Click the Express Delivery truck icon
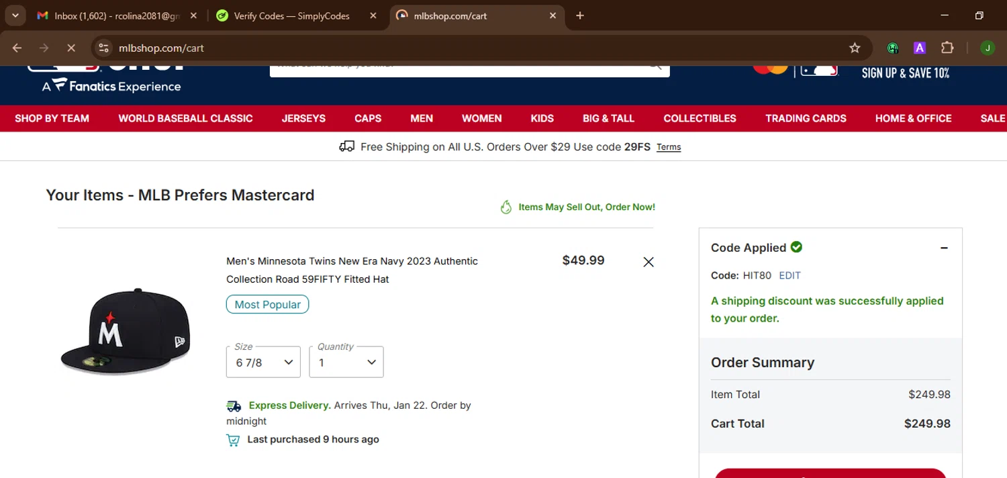The height and width of the screenshot is (478, 1007). point(234,405)
